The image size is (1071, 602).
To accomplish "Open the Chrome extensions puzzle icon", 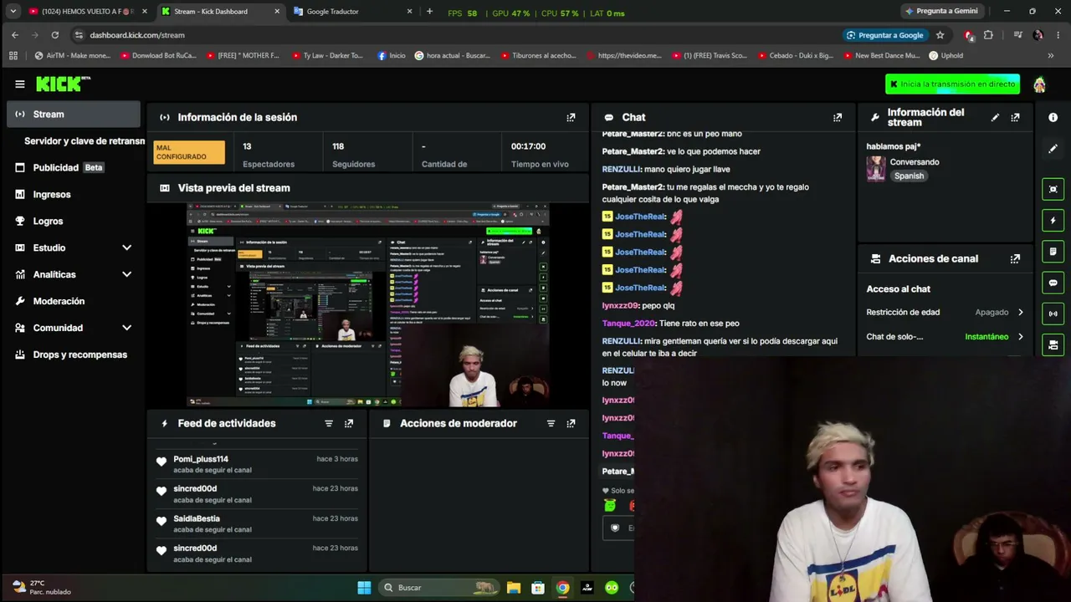I will click(x=988, y=35).
